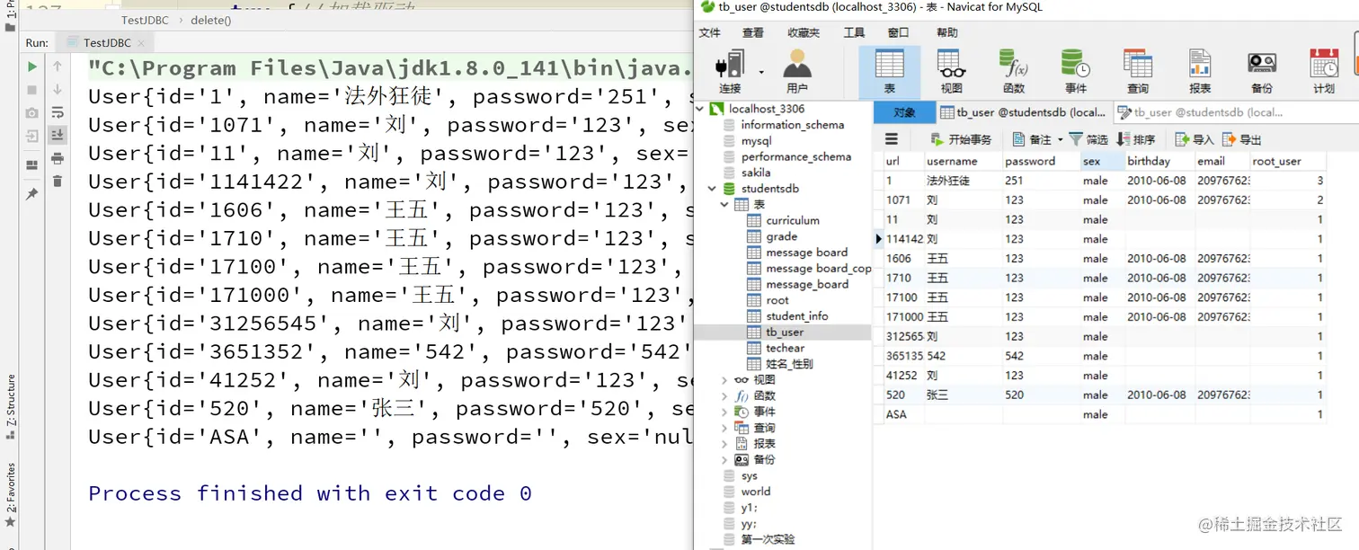This screenshot has width=1359, height=550.
Task: Click the up arrow in console toolbar
Action: (58, 67)
